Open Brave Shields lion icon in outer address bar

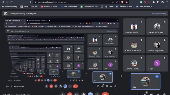(122, 2)
